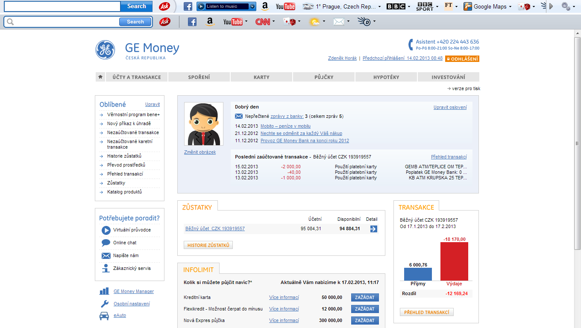Open the YouTube icon in the top toolbar

[285, 6]
